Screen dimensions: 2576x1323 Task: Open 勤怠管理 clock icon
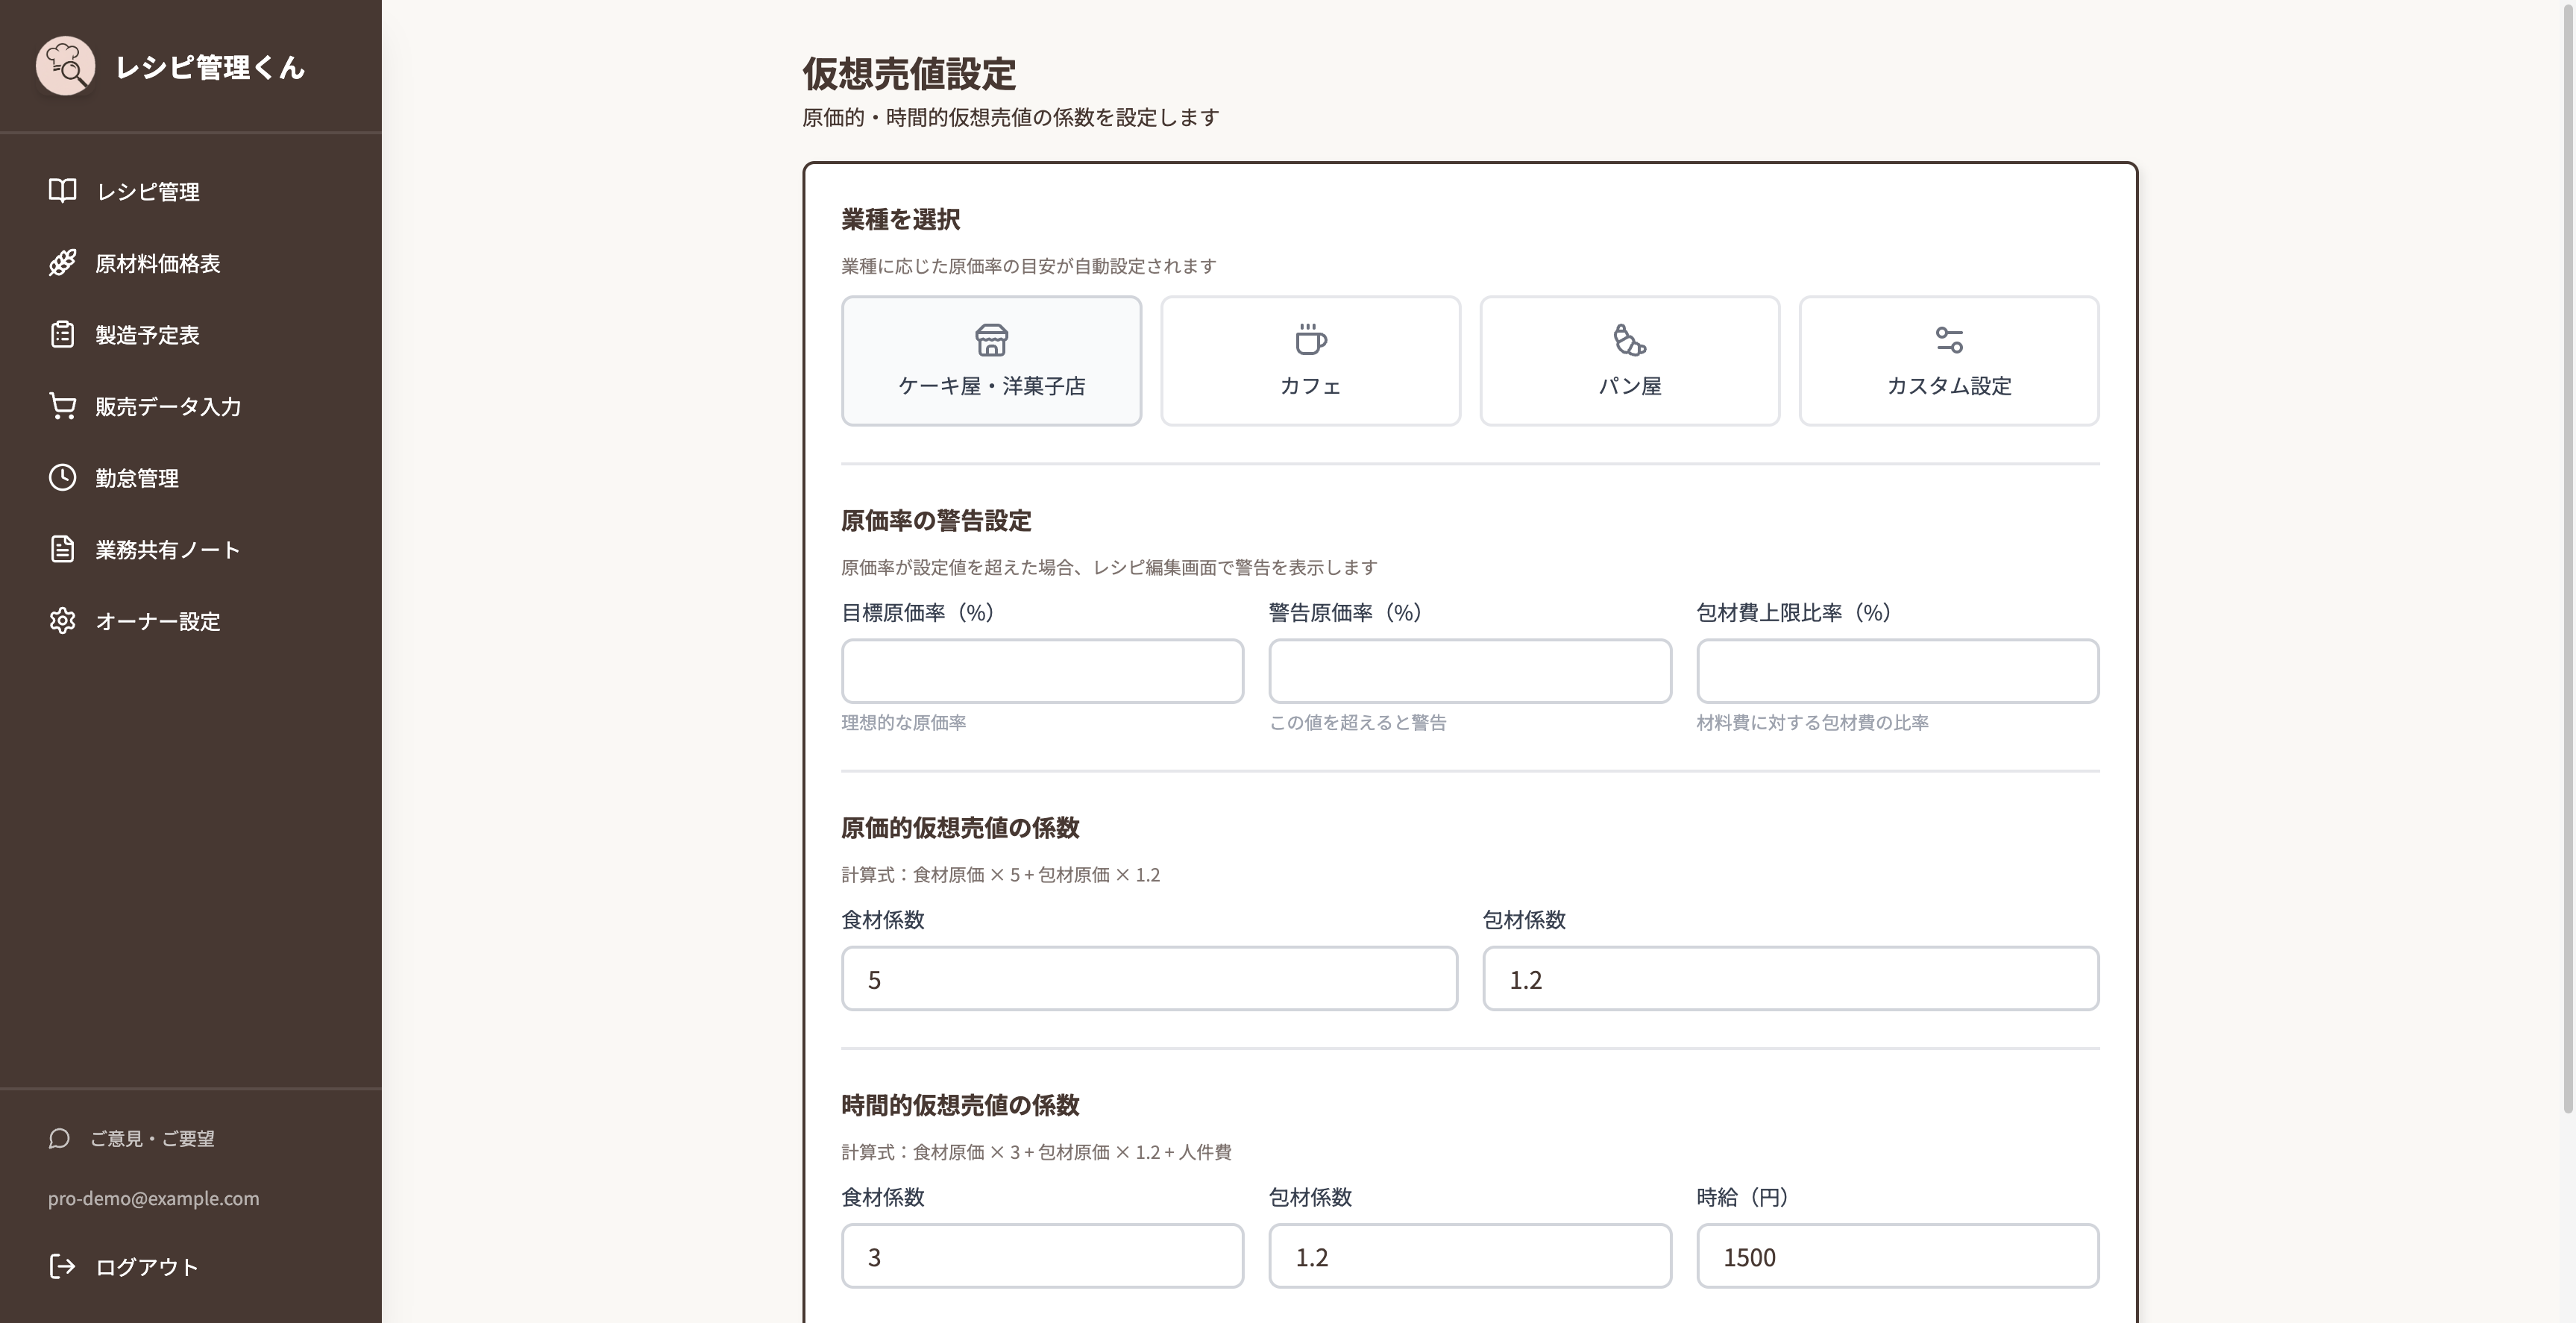coord(62,478)
